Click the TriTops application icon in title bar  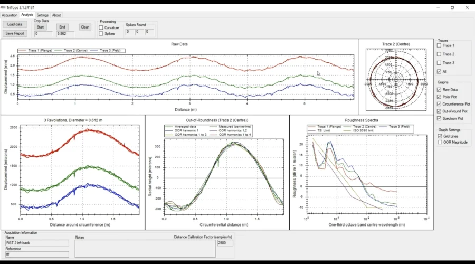[x=3, y=8]
